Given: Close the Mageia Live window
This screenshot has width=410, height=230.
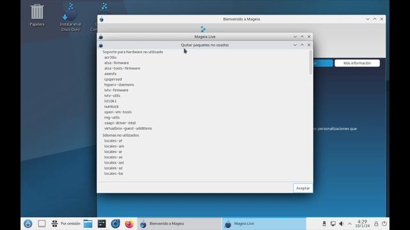Looking at the screenshot, I should pyautogui.click(x=309, y=36).
